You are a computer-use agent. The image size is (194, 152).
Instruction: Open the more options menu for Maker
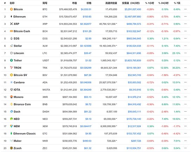coord(185,141)
